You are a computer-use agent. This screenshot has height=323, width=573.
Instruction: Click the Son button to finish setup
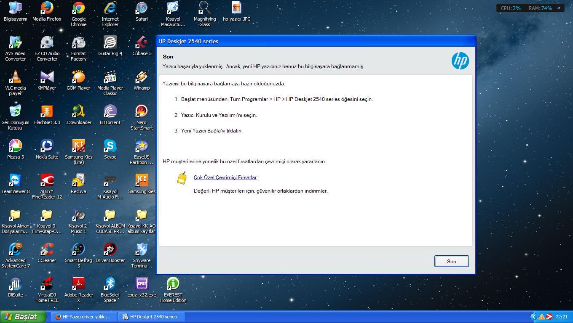[451, 261]
